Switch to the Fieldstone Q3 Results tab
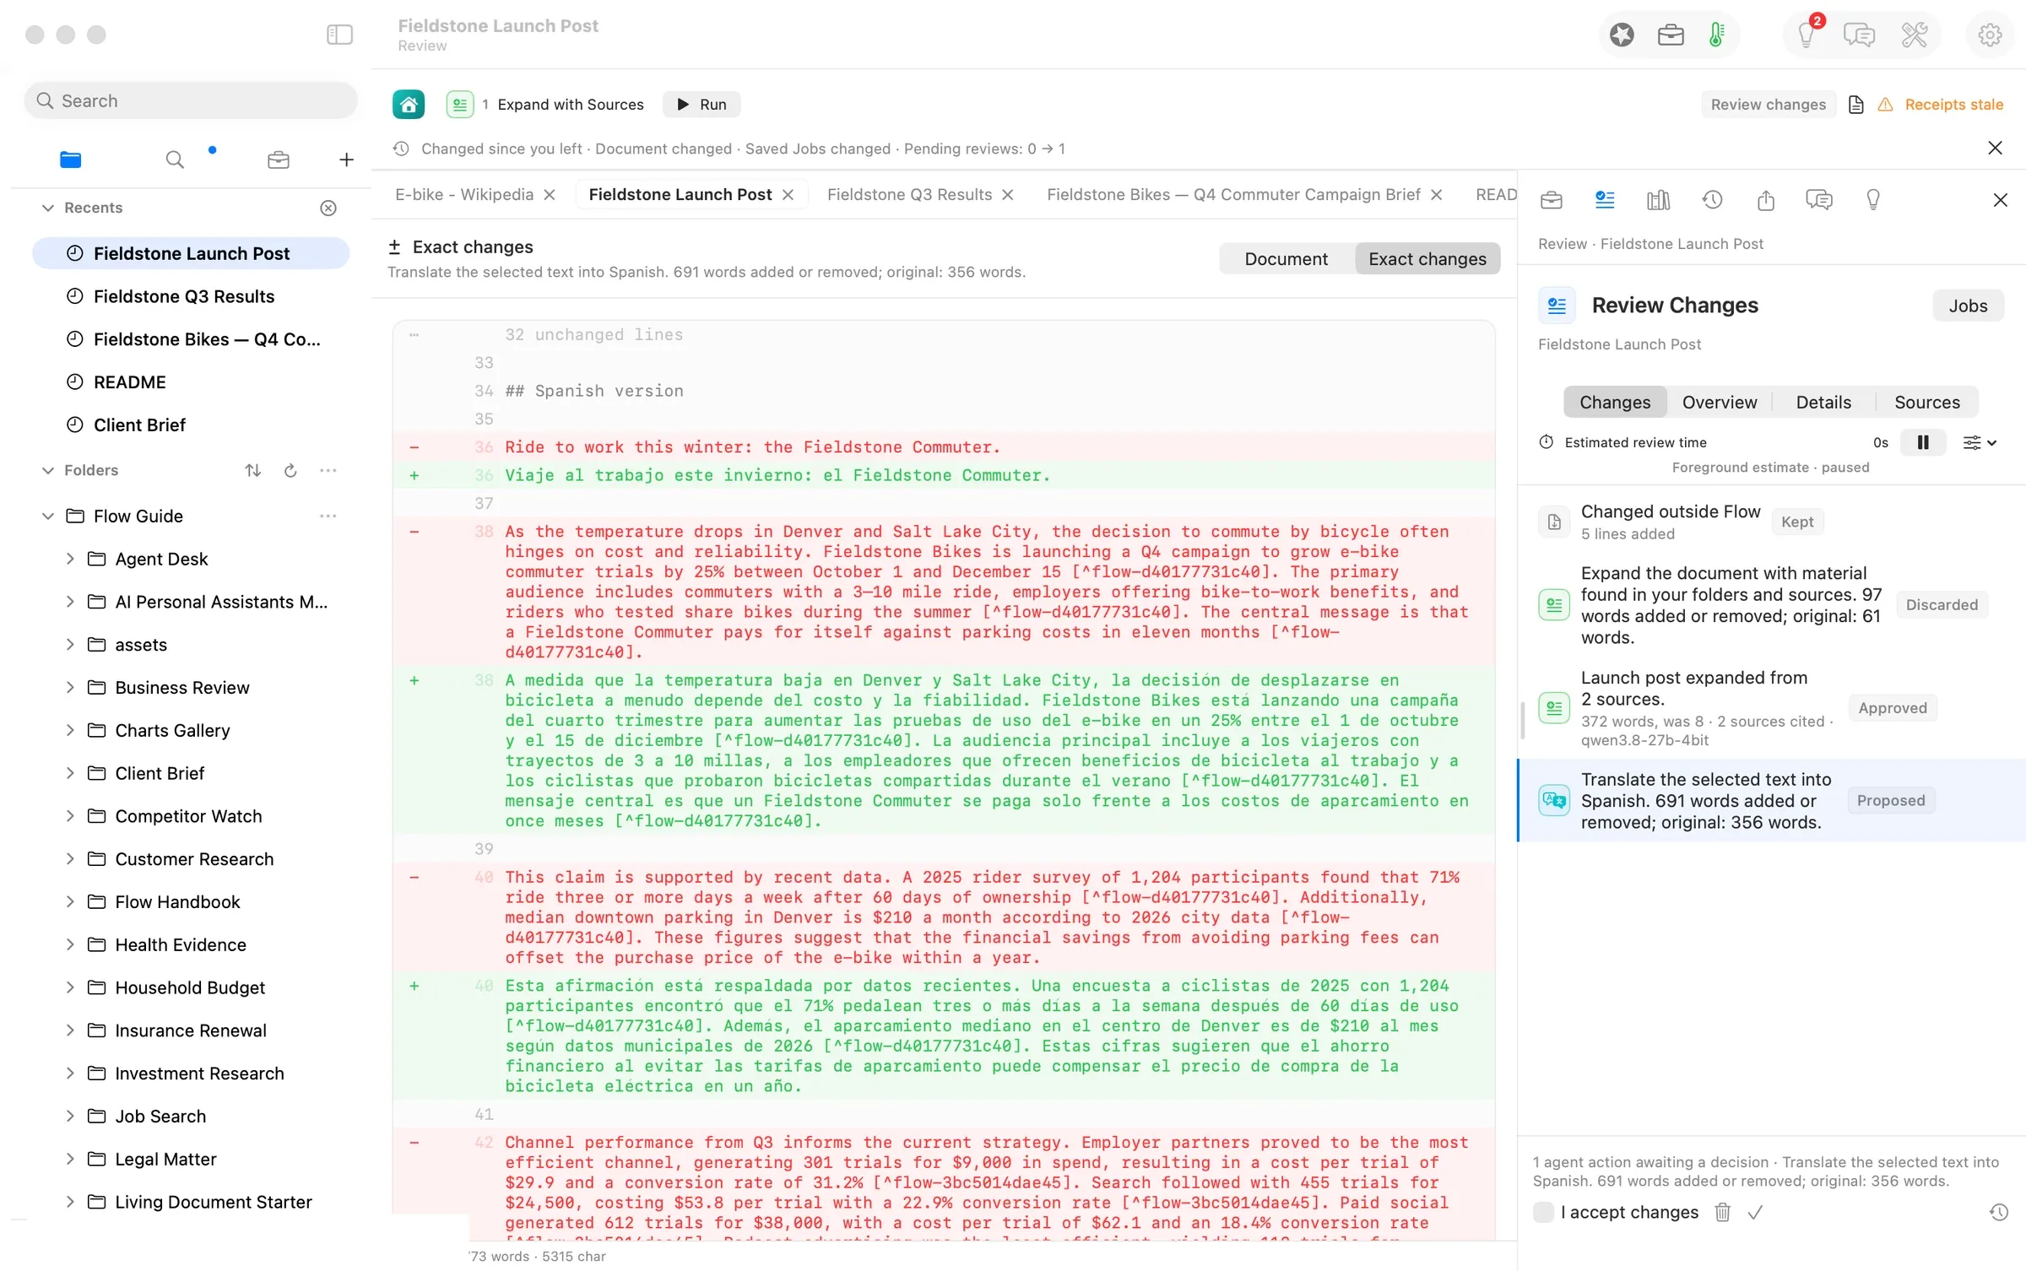 (909, 195)
